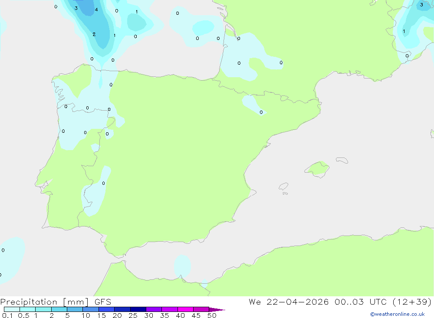434x318 pixels.
Task: Click the 25–30 mm violet legend swatch
Action: point(138,309)
